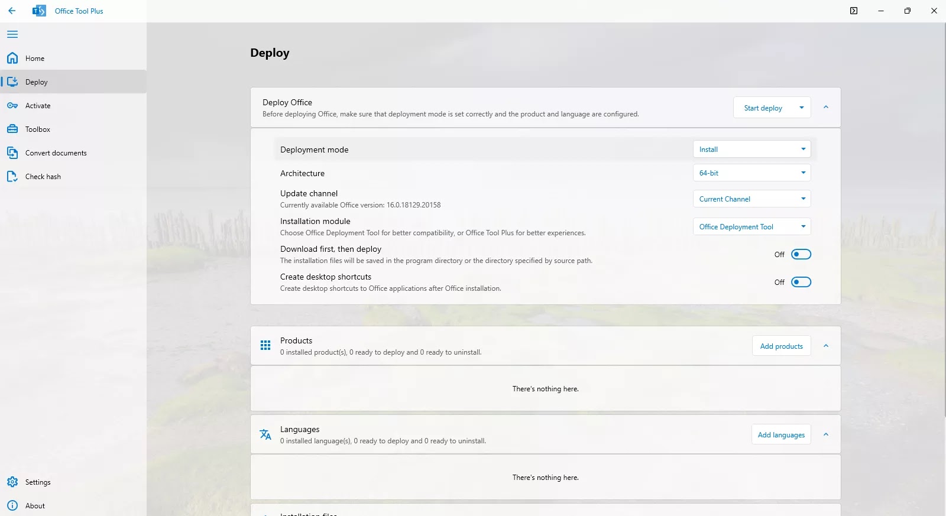Click 'There's nothing here.' under Languages
Viewport: 946px width, 516px height.
[x=545, y=478]
